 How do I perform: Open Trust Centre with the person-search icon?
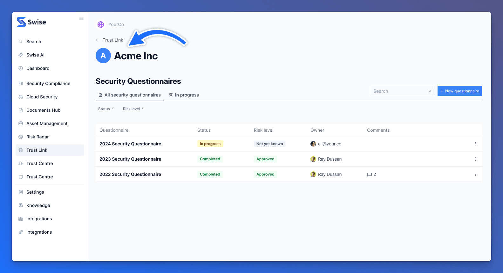tap(50, 163)
